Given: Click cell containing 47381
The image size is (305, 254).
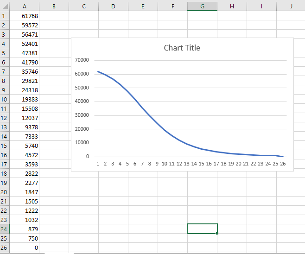Looking at the screenshot, I should click(x=24, y=53).
